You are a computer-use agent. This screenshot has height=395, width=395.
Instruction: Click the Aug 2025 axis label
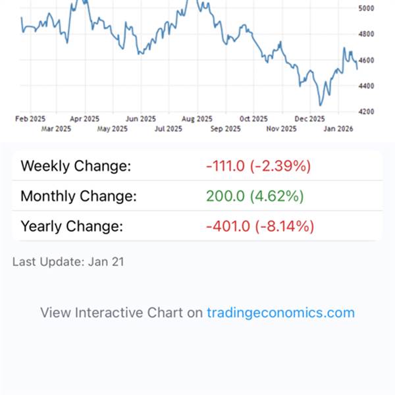pyautogui.click(x=197, y=119)
